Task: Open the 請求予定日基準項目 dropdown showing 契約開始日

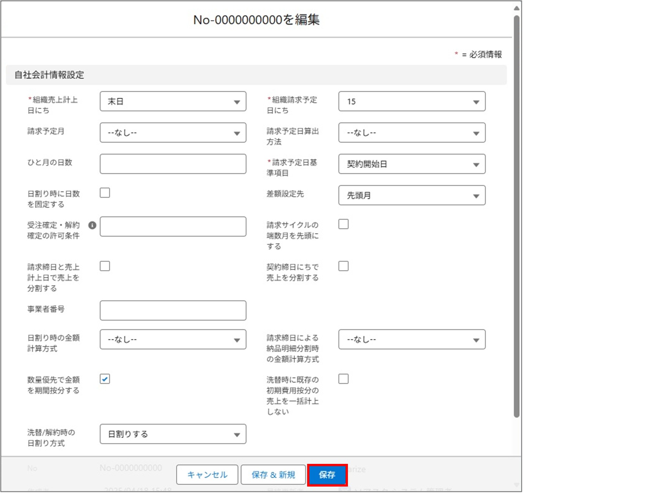Action: tap(412, 164)
